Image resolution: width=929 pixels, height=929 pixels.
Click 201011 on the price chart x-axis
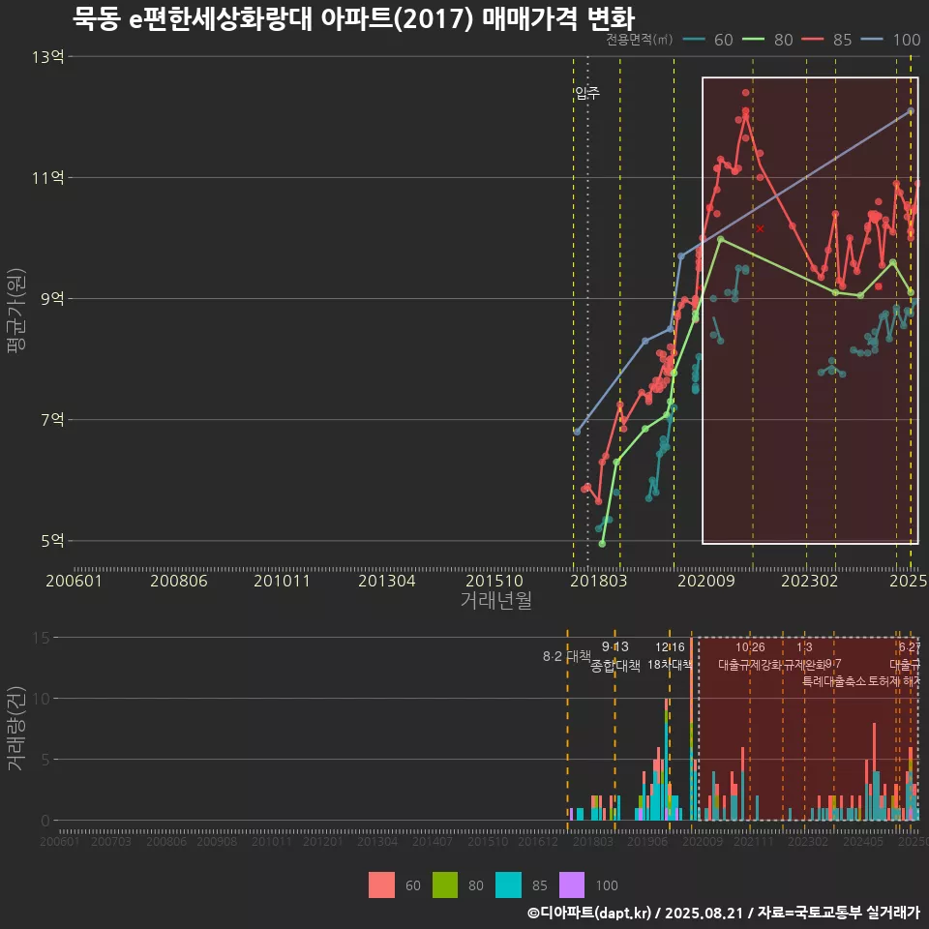pos(282,581)
